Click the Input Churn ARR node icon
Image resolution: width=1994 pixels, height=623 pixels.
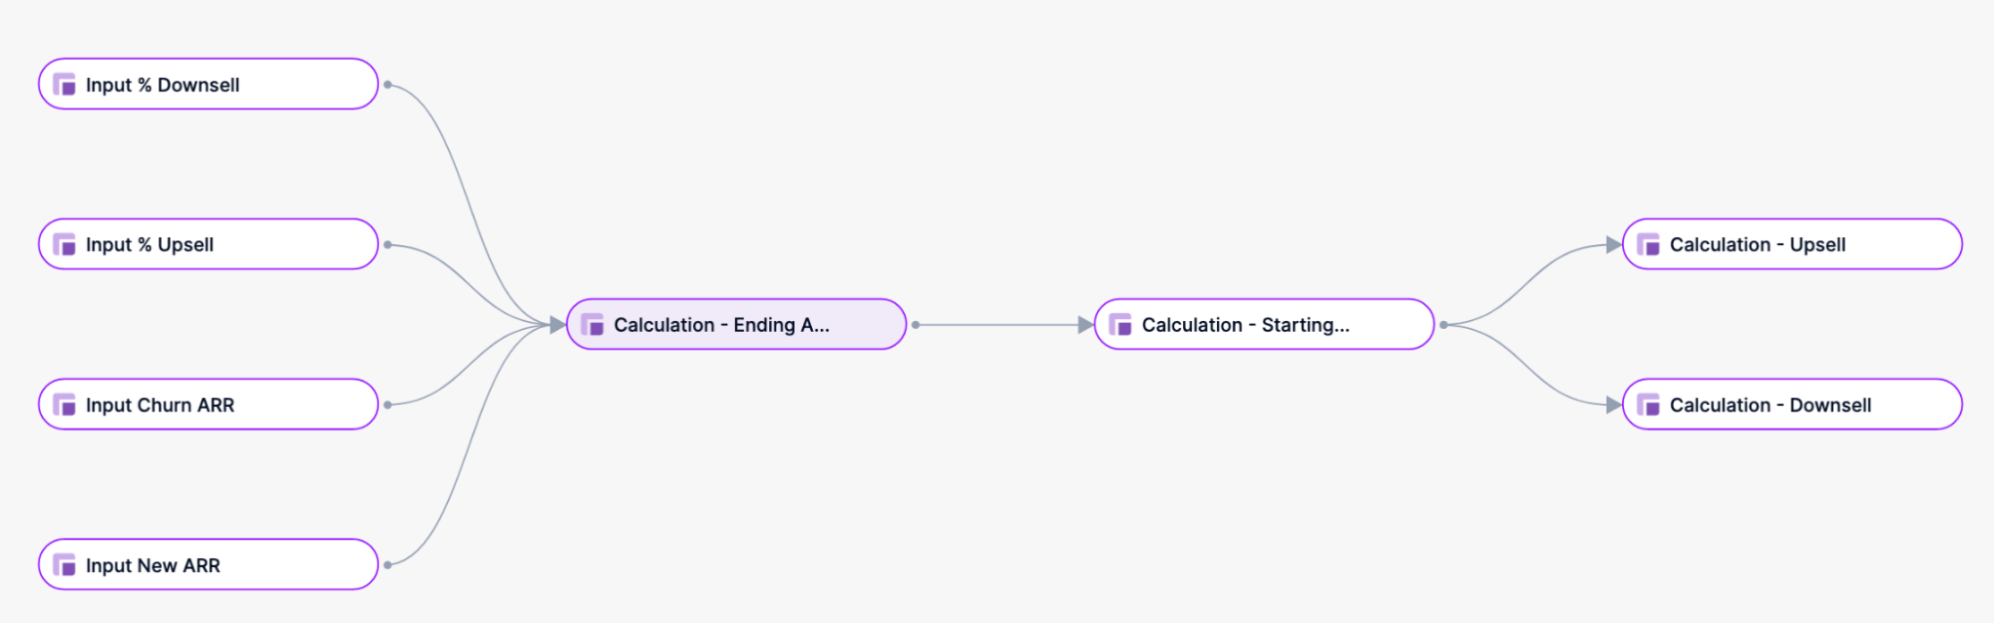[64, 405]
